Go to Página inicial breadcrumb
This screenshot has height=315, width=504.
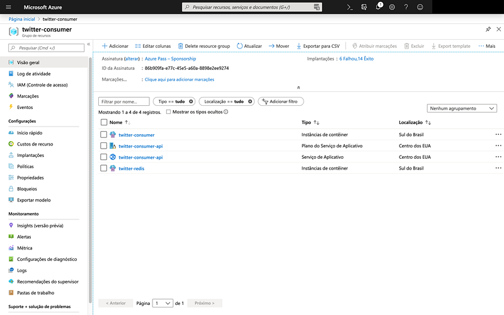tap(21, 19)
